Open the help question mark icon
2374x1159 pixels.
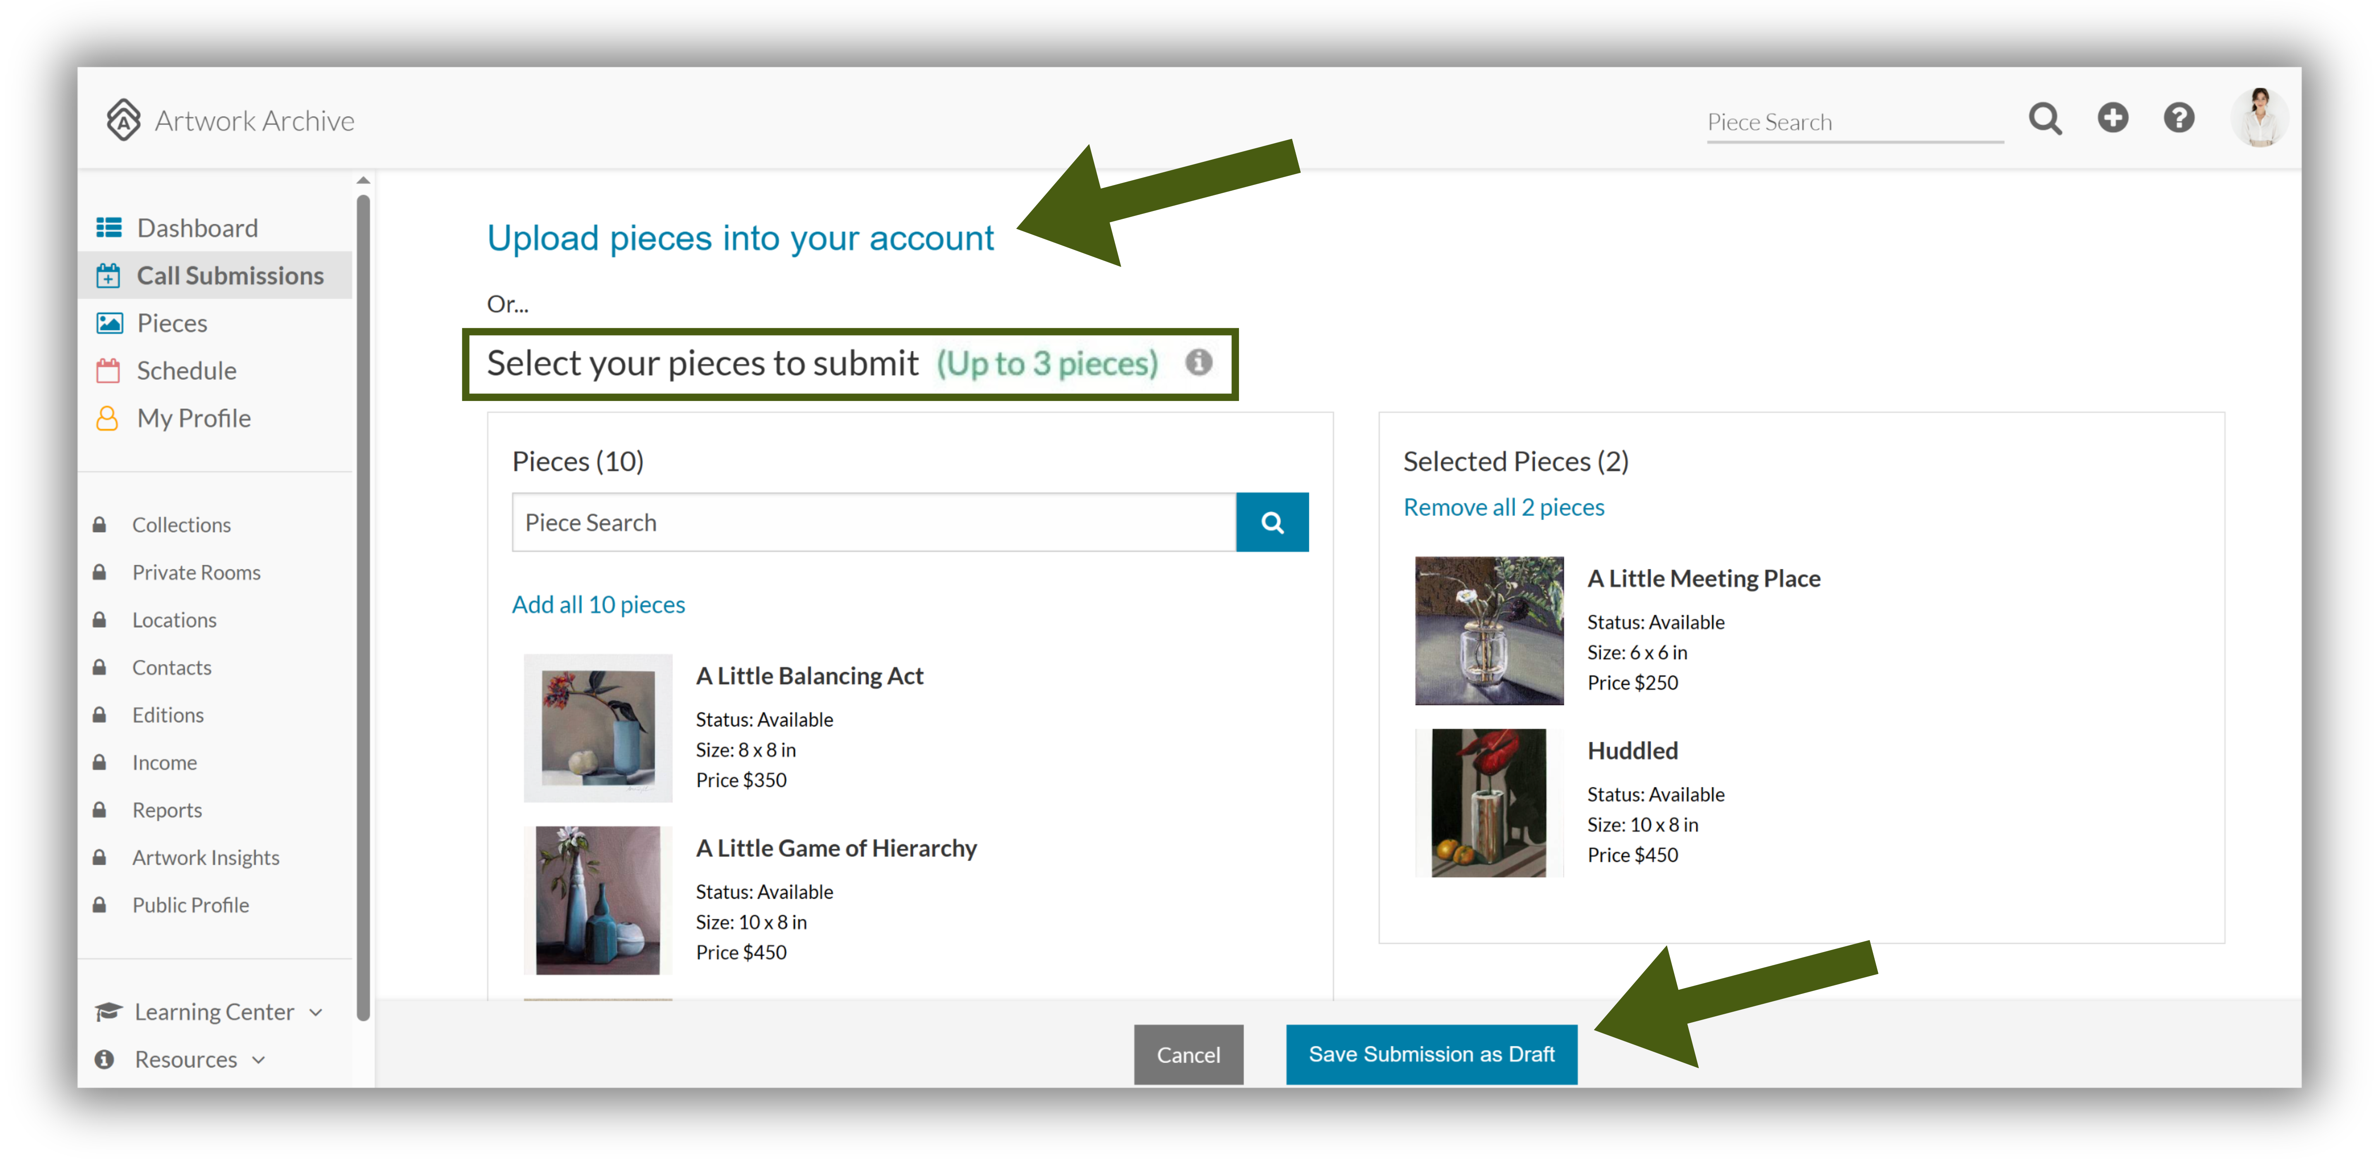(2179, 118)
